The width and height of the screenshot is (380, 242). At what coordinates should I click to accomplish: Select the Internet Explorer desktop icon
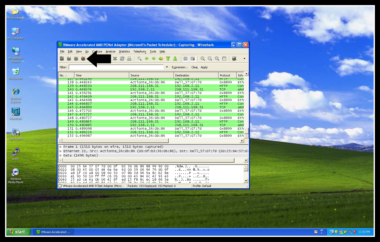pos(16,96)
